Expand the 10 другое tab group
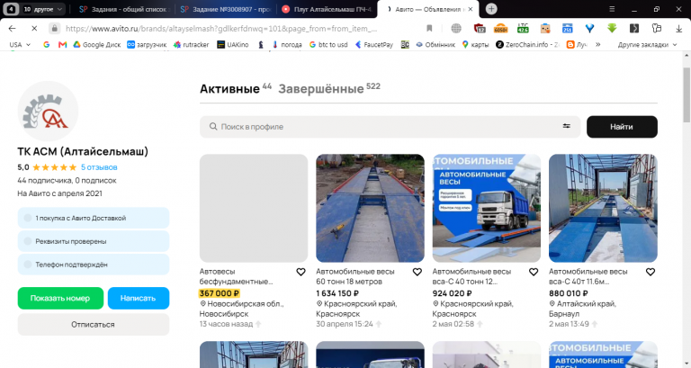The width and height of the screenshot is (691, 368). pos(43,9)
